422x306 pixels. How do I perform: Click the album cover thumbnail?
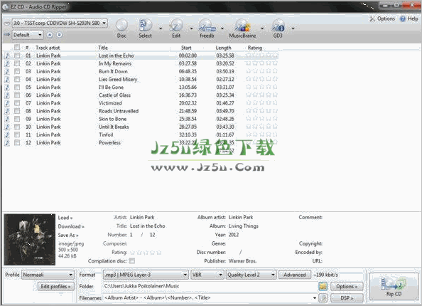tap(29, 240)
